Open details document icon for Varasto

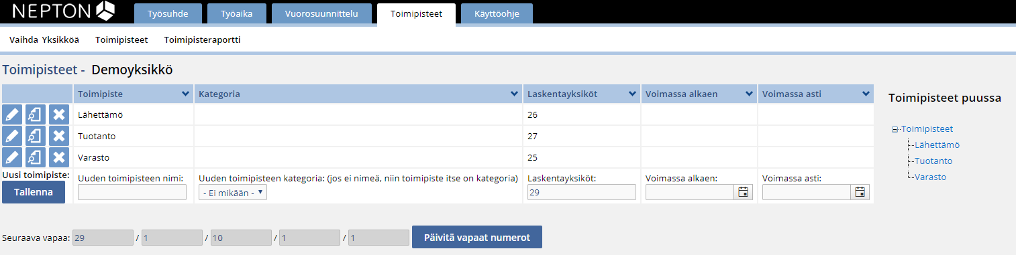[36, 157]
